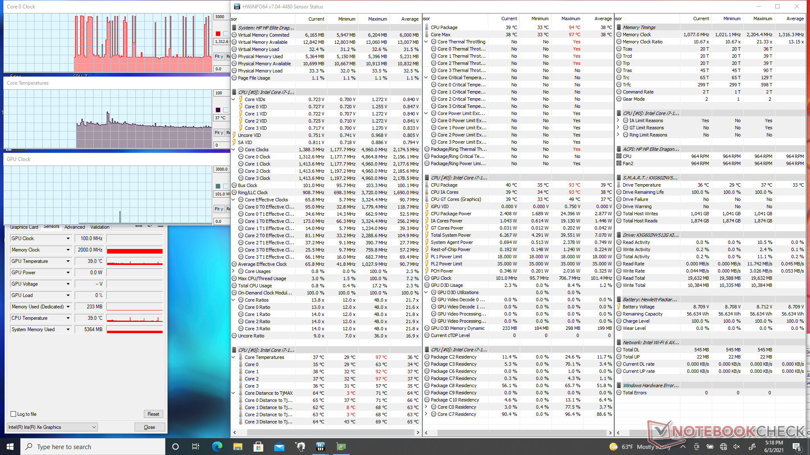Image resolution: width=810 pixels, height=455 pixels.
Task: Click the horizontal scrollbar of the second sensor panel
Action: pyautogui.click(x=518, y=433)
